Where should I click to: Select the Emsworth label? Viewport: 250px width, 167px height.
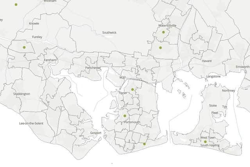pos(243,67)
